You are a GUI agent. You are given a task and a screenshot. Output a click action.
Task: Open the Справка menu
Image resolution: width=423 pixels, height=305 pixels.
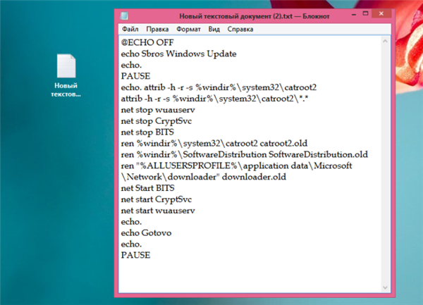click(x=240, y=29)
